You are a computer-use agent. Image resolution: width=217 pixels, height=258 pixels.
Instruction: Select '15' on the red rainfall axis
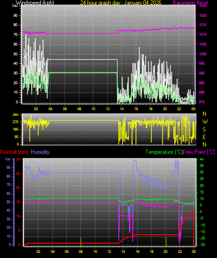pos(18,202)
